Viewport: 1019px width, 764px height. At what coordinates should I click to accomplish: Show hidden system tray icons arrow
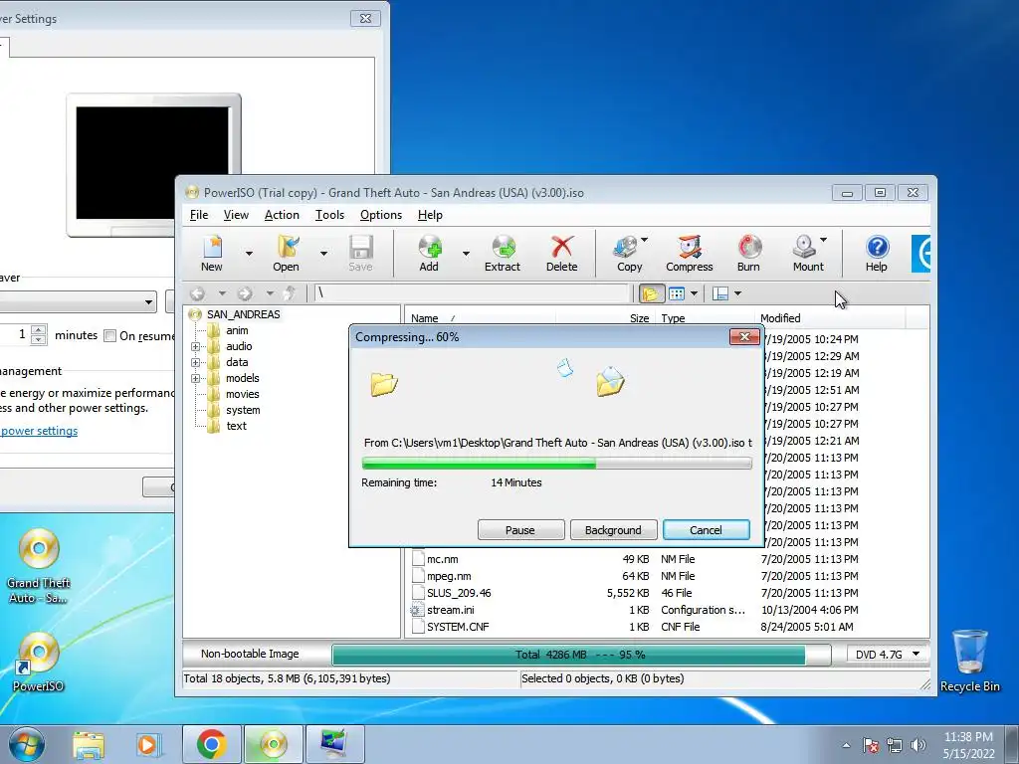click(x=846, y=745)
